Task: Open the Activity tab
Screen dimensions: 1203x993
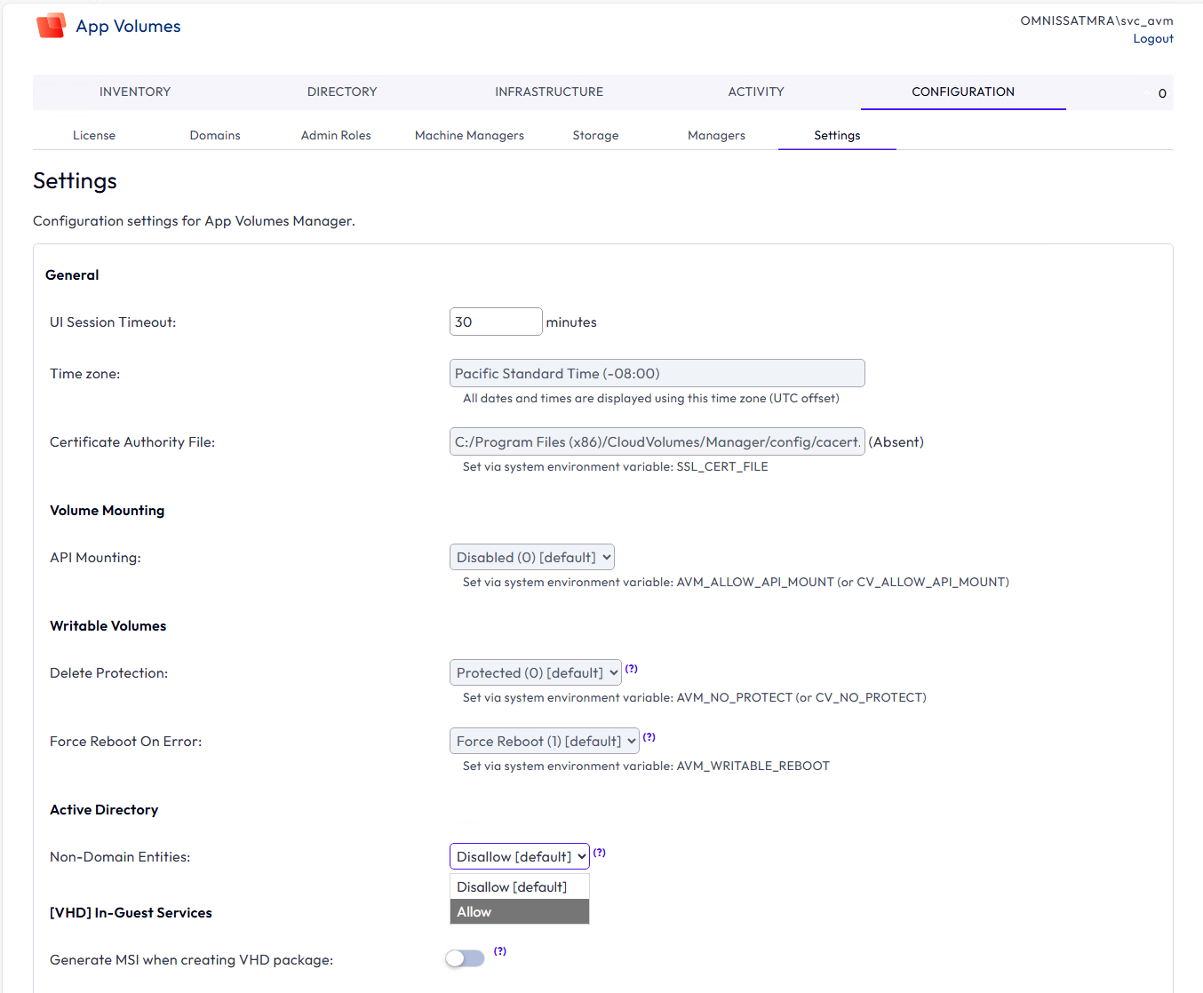Action: (756, 91)
